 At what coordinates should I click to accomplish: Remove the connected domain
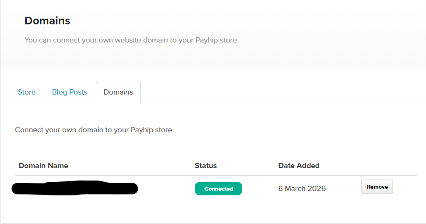[377, 187]
